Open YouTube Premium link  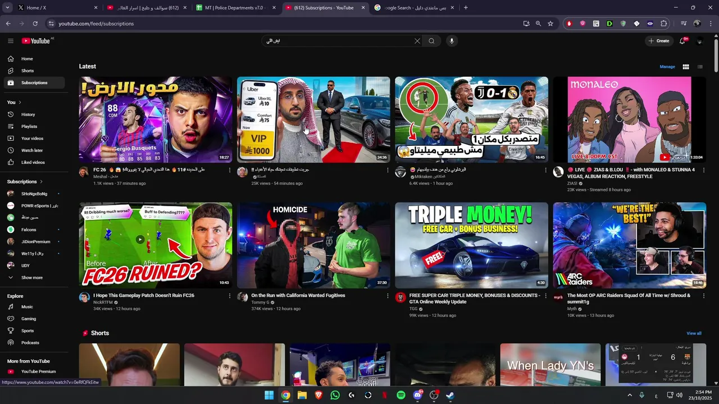(x=34, y=371)
